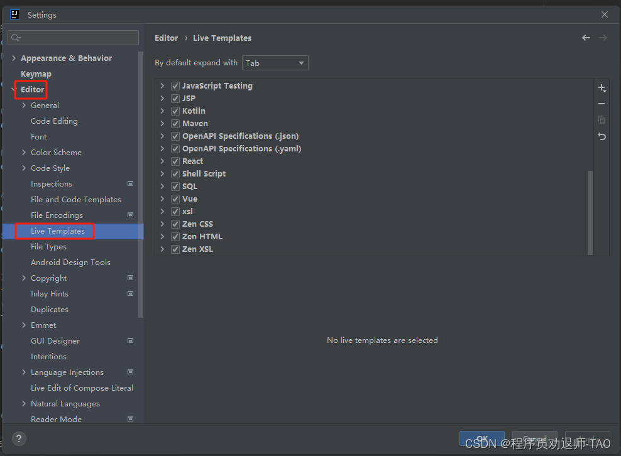Open Live Edit of Compose Literal
The width and height of the screenshot is (621, 456).
point(82,388)
